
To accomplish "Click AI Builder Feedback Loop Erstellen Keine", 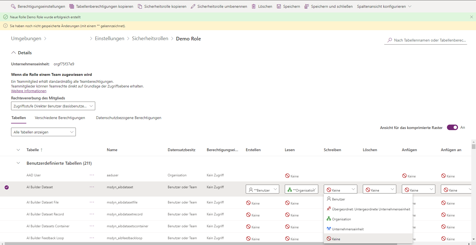I will tap(253, 239).
